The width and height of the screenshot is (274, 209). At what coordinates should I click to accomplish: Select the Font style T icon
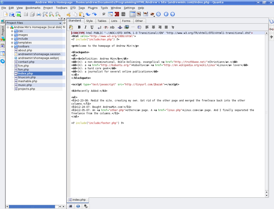pyautogui.click(x=172, y=27)
